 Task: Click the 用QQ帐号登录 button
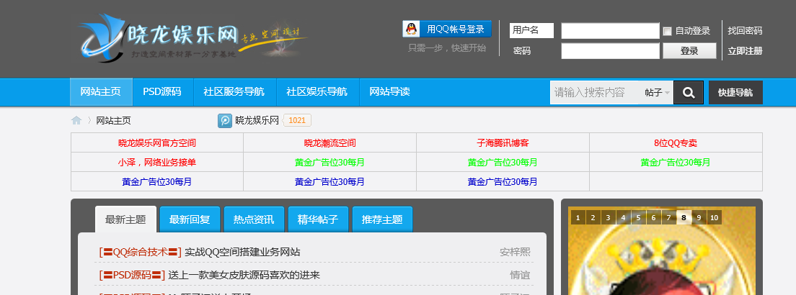tap(447, 29)
